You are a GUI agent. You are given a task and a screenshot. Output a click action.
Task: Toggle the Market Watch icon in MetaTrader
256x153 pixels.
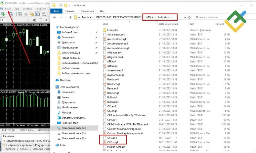click(x=20, y=14)
